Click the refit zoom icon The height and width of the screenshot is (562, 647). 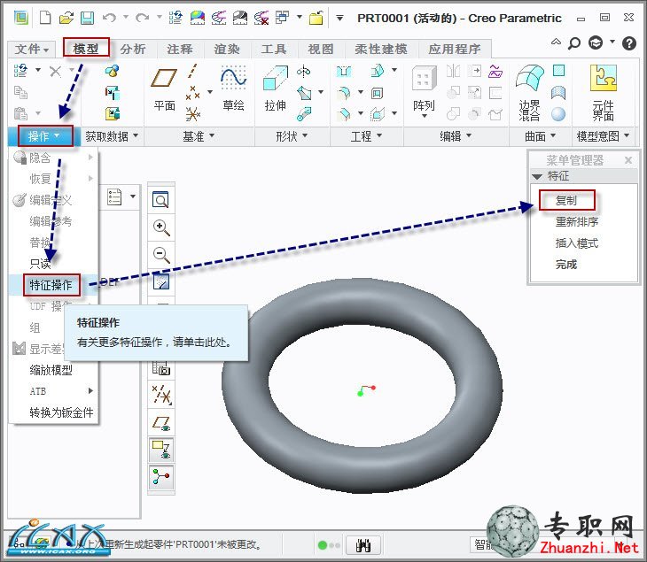tap(161, 200)
